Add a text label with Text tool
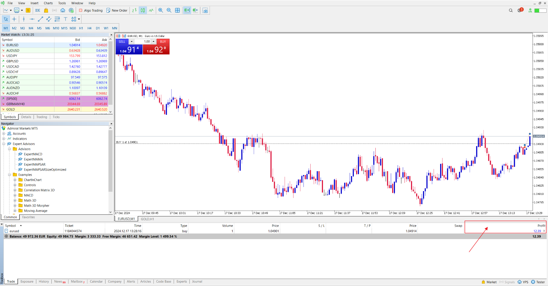The width and height of the screenshot is (548, 286). pos(65,19)
